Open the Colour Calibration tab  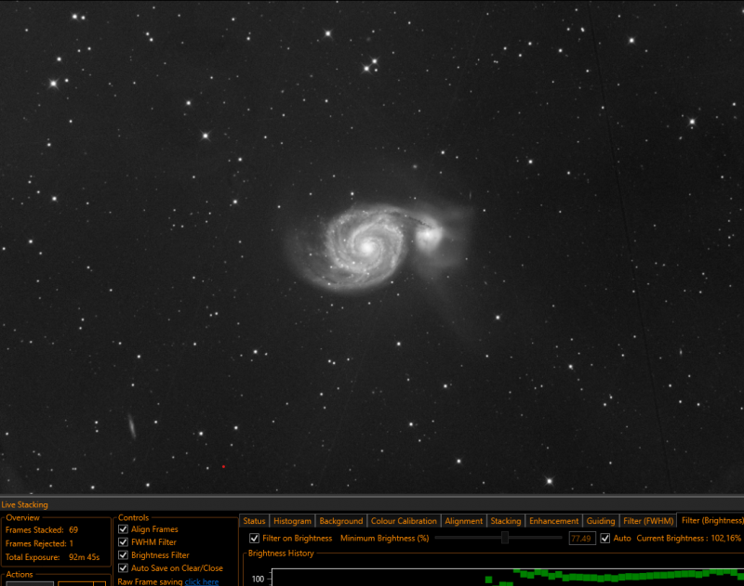pos(404,521)
